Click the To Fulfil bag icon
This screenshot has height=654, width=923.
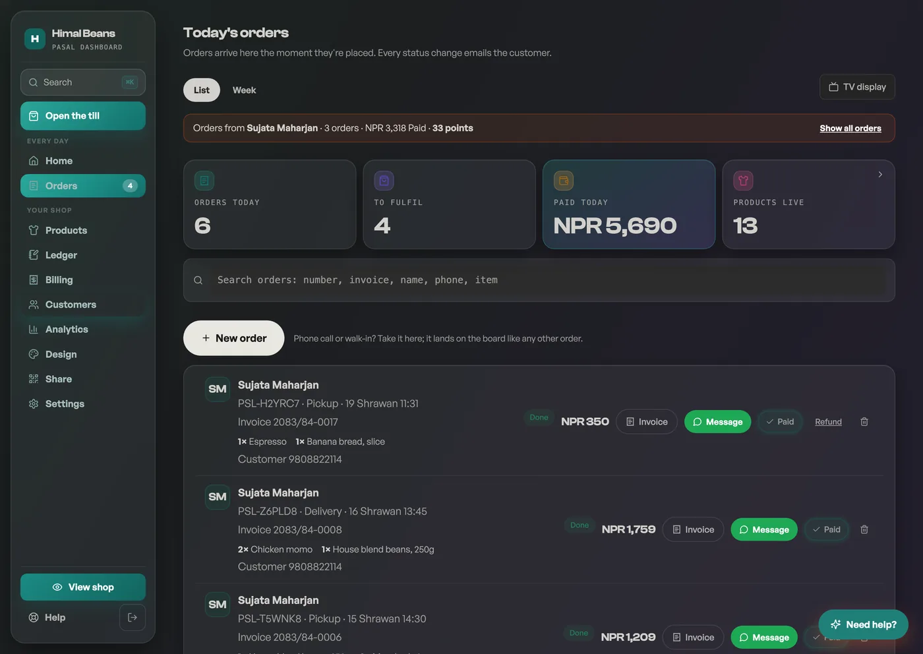384,181
